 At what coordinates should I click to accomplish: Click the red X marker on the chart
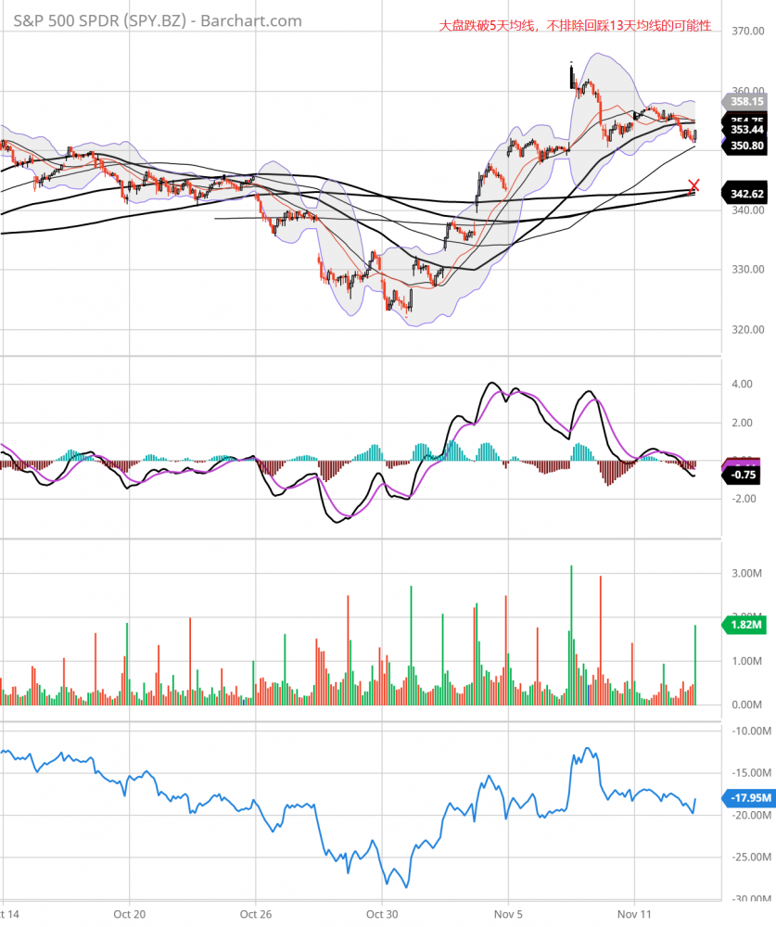[693, 185]
